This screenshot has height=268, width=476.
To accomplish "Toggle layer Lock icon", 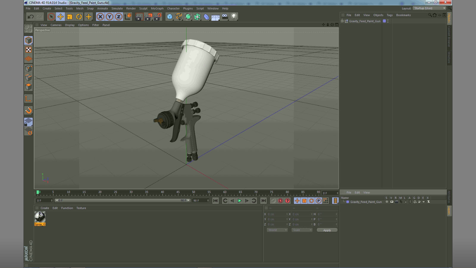I will pos(405,202).
